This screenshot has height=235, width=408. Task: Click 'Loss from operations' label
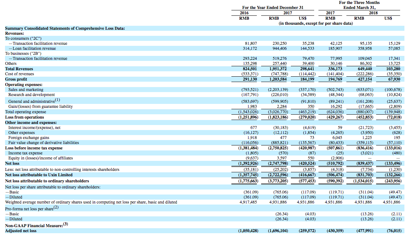tap(24, 117)
